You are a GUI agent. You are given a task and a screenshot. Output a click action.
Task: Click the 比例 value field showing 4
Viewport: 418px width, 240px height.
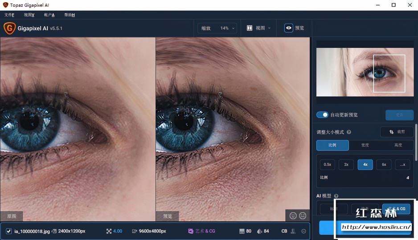click(407, 177)
